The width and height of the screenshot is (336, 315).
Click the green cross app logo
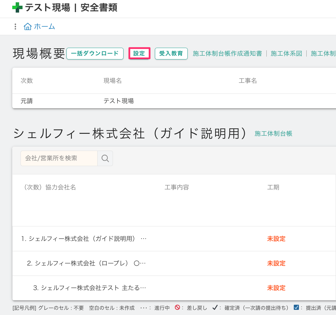pos(17,7)
